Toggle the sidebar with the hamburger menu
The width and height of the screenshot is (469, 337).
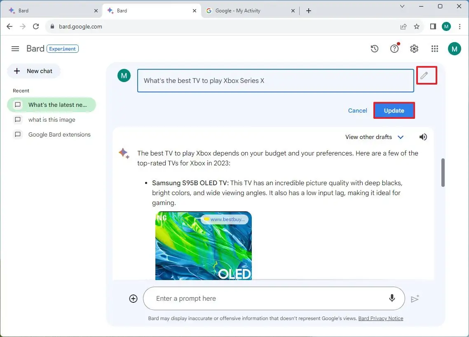[x=15, y=48]
